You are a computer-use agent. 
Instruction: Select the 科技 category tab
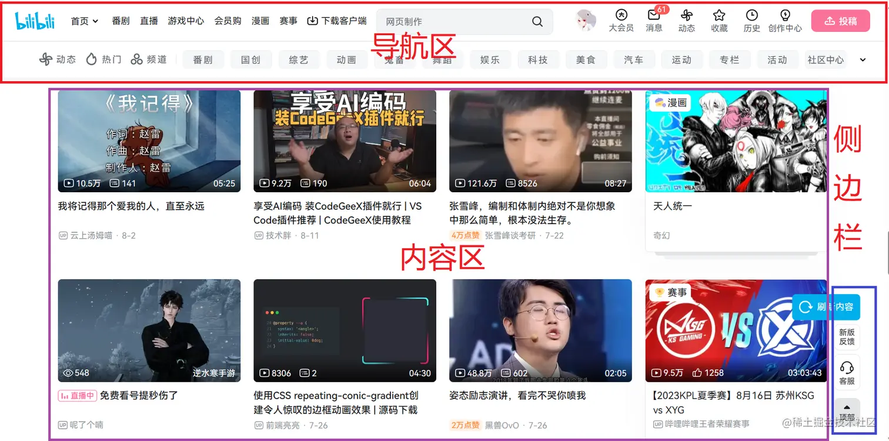538,59
